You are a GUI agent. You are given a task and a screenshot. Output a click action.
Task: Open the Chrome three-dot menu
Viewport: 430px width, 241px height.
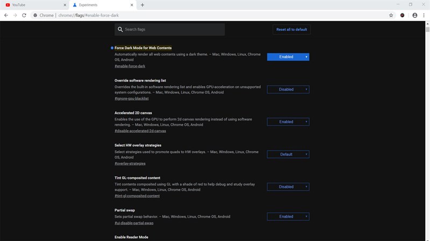[424, 16]
